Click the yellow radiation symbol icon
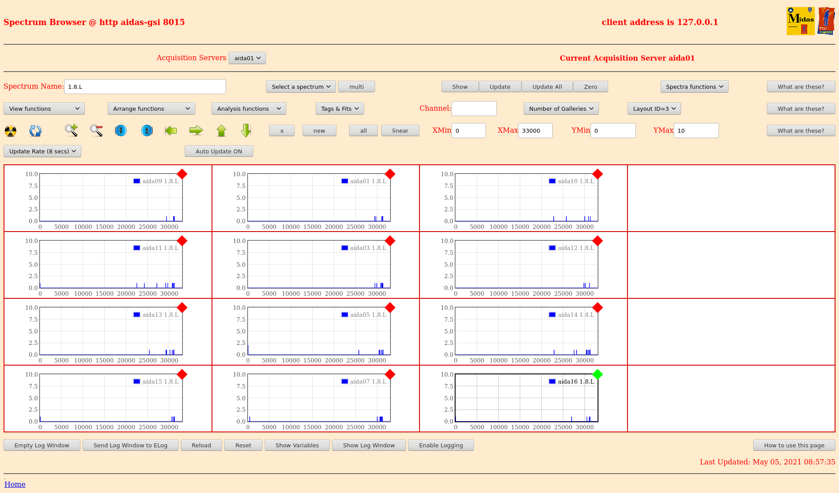 11,131
